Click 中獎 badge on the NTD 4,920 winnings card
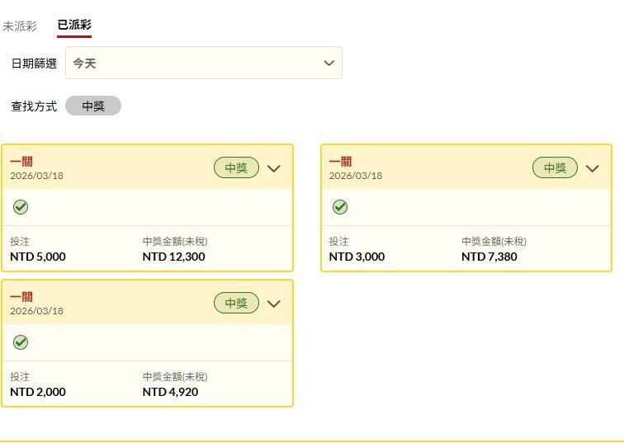624x443 pixels. click(236, 304)
